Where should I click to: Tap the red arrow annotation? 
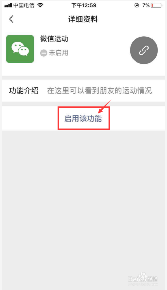(x=105, y=107)
